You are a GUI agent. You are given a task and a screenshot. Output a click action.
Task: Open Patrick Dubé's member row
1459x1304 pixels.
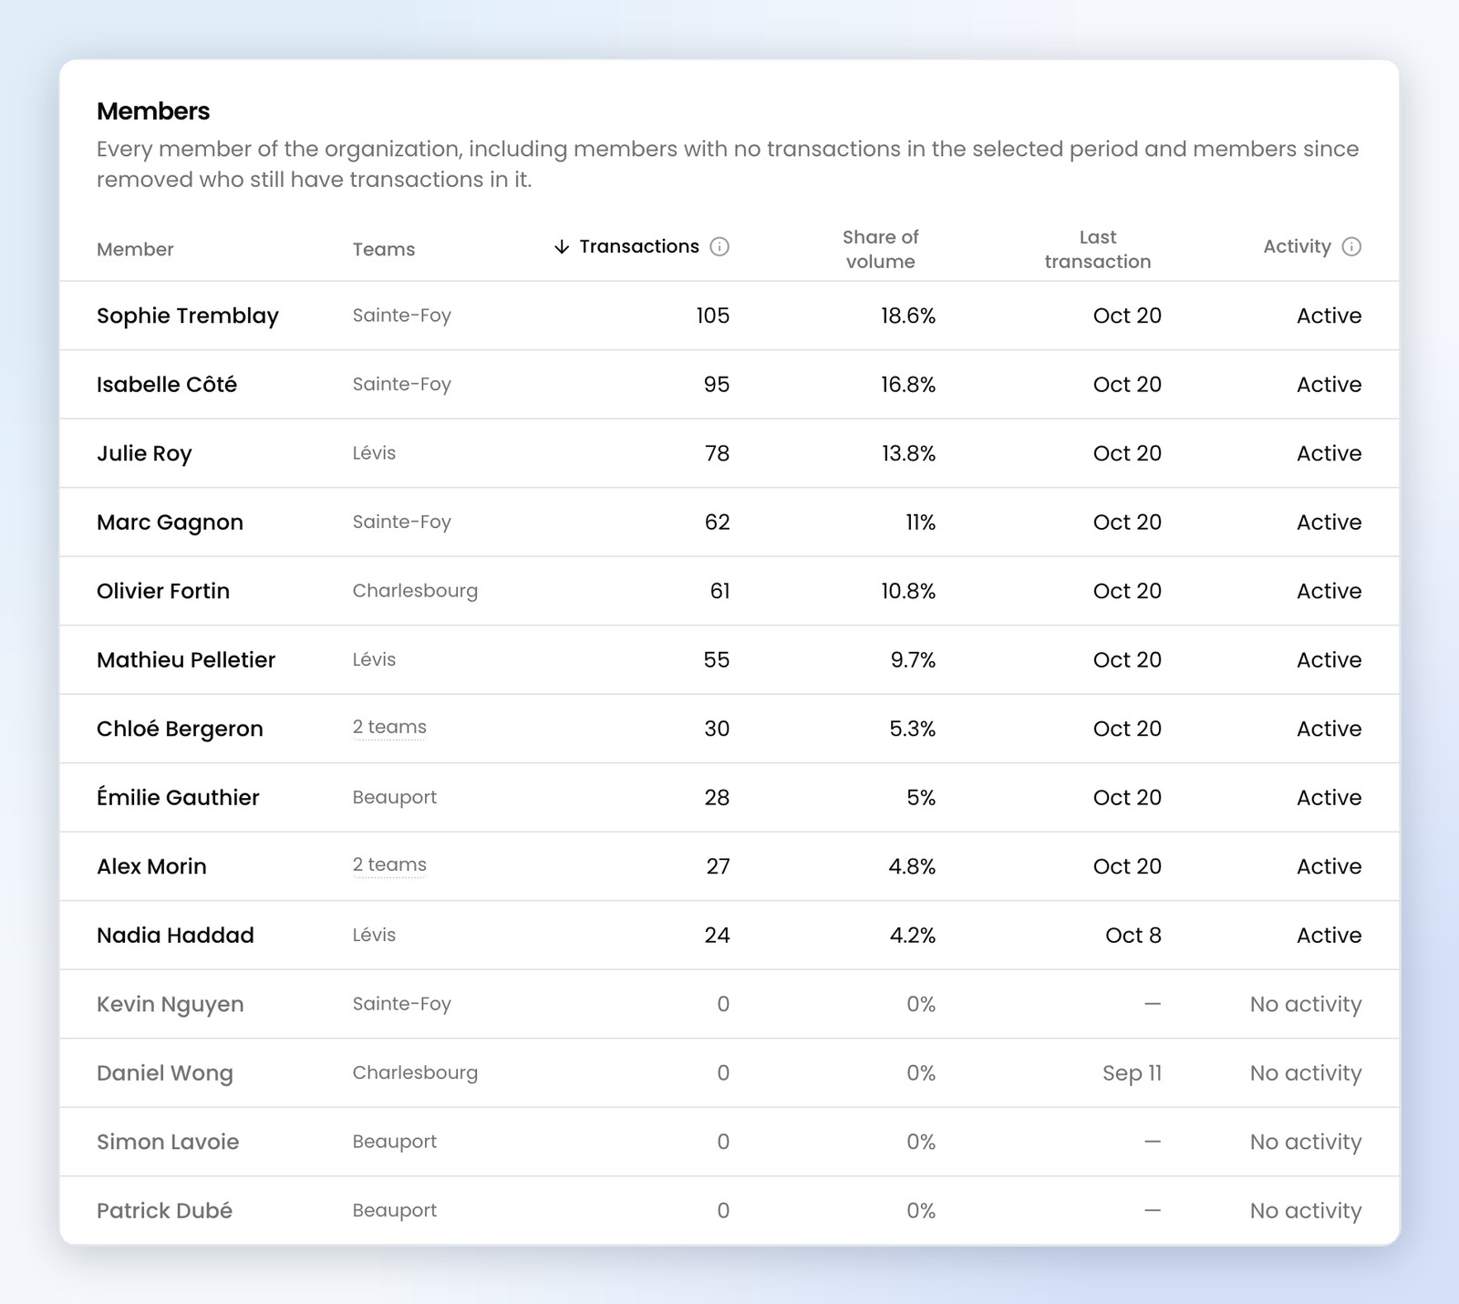729,1211
